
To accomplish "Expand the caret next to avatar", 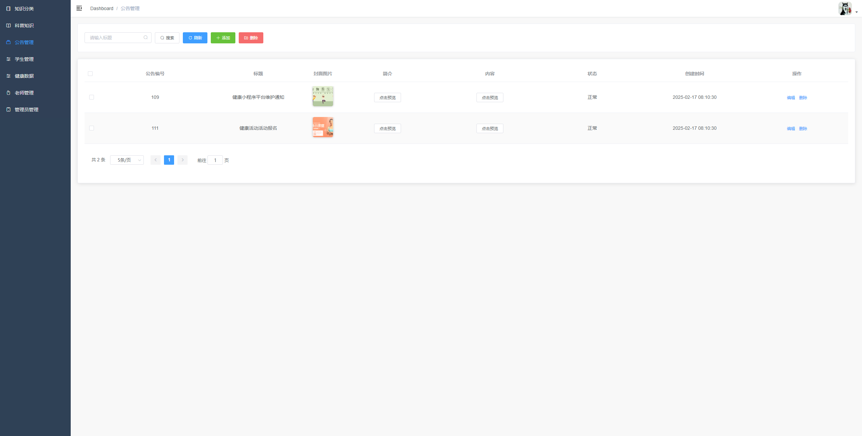I will 857,12.
